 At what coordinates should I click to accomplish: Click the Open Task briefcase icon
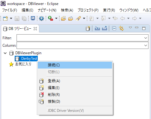point(71,19)
